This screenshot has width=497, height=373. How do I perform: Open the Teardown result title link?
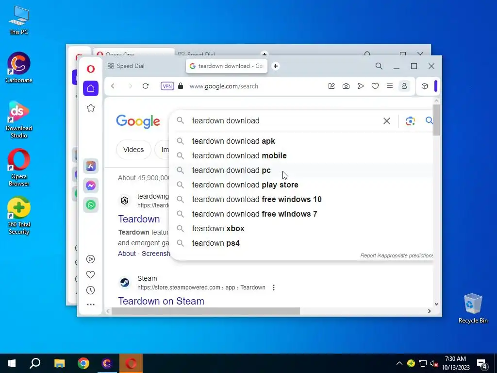(139, 219)
